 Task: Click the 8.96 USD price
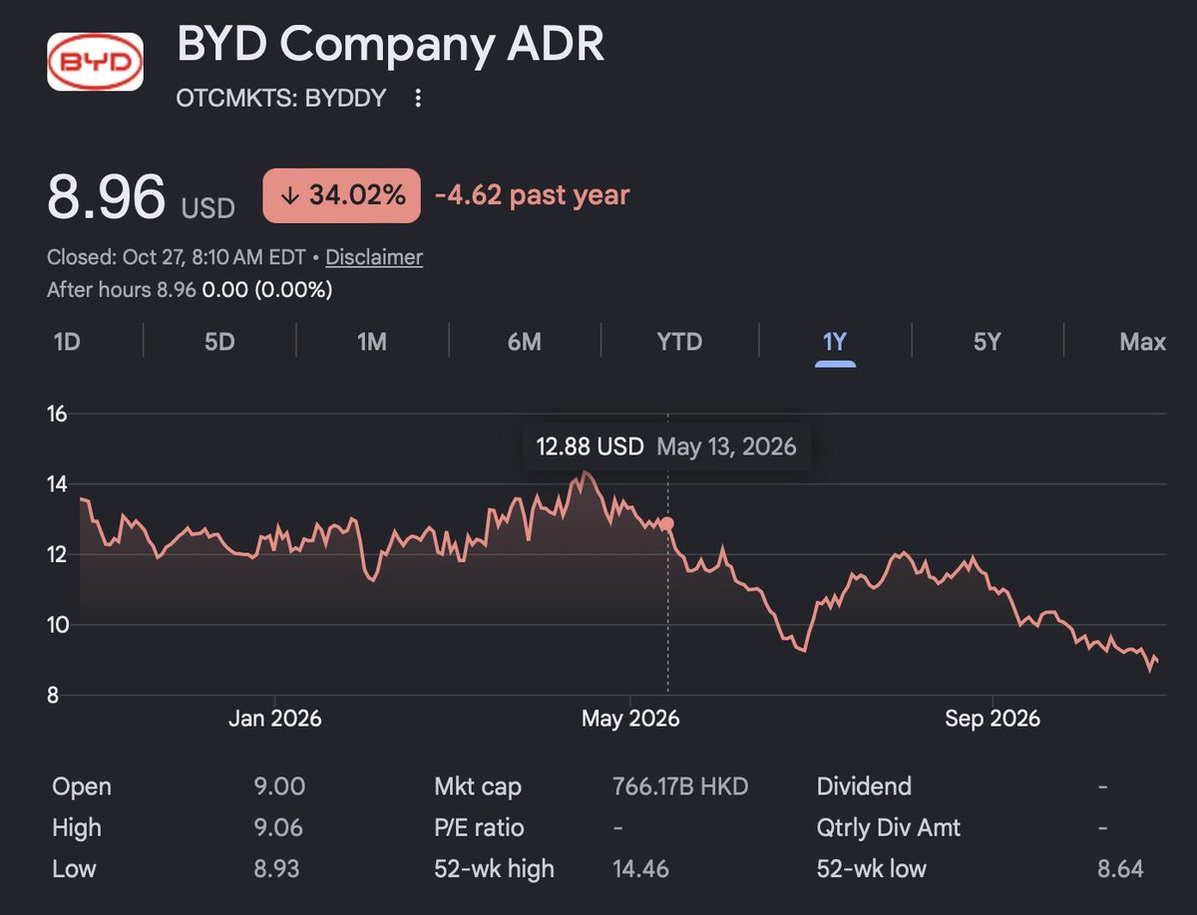tap(141, 197)
